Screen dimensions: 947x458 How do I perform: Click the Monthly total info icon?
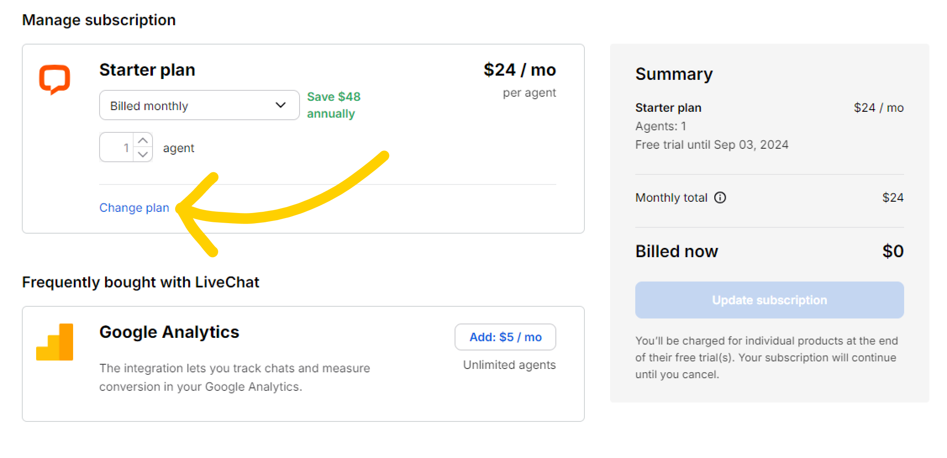click(720, 197)
